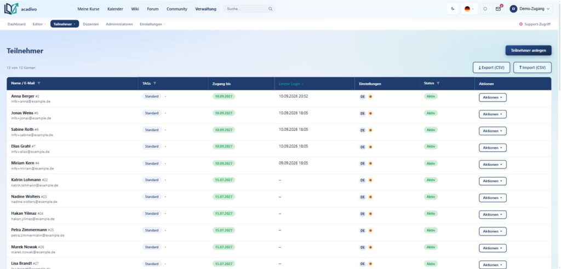Click access date 10.09.2027 for Sabine Roth
Image resolution: width=561 pixels, height=269 pixels.
pyautogui.click(x=224, y=130)
